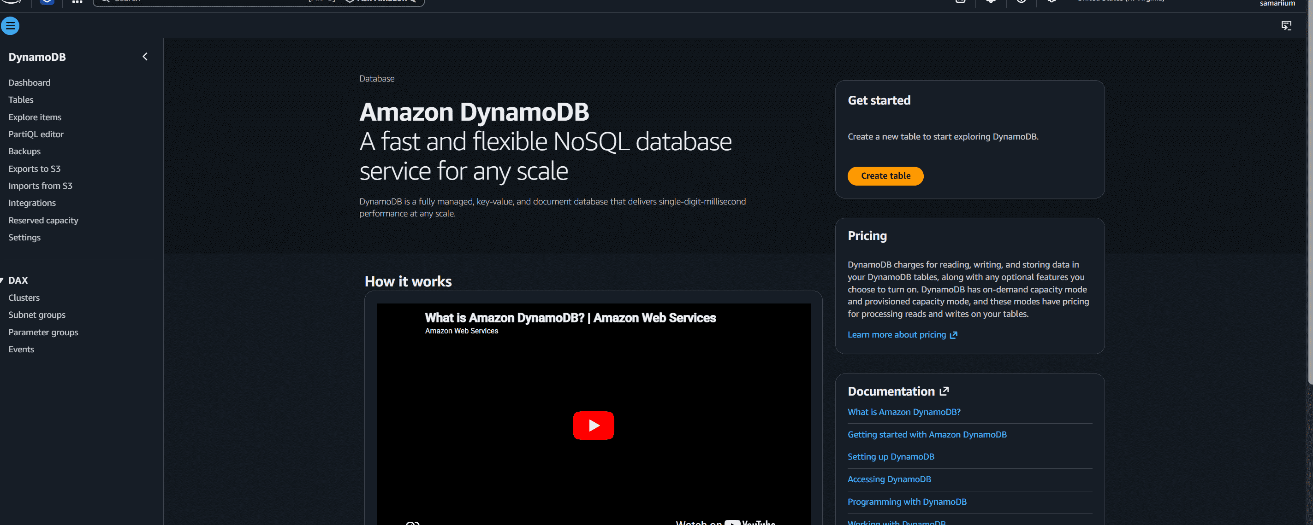Select Explore items in the sidebar
The image size is (1313, 525).
(x=35, y=117)
